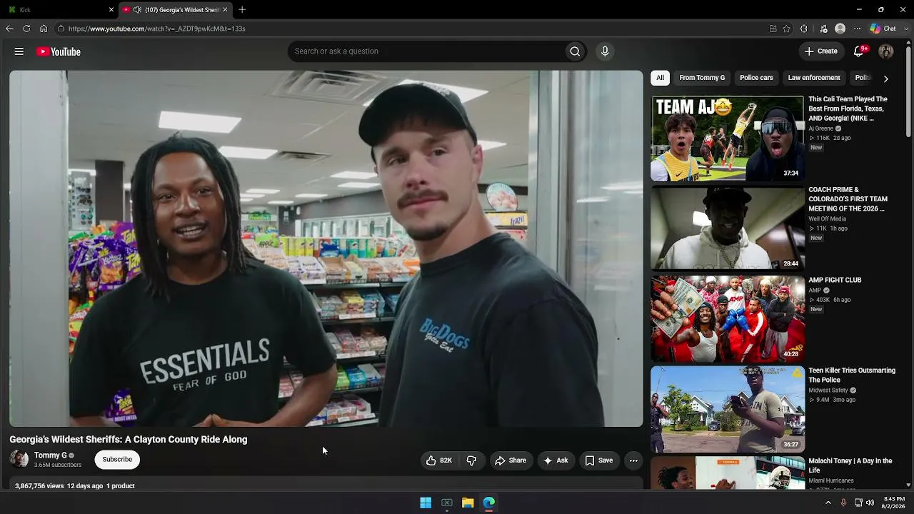Select the All filter chip
Image resolution: width=914 pixels, height=514 pixels.
click(x=661, y=78)
